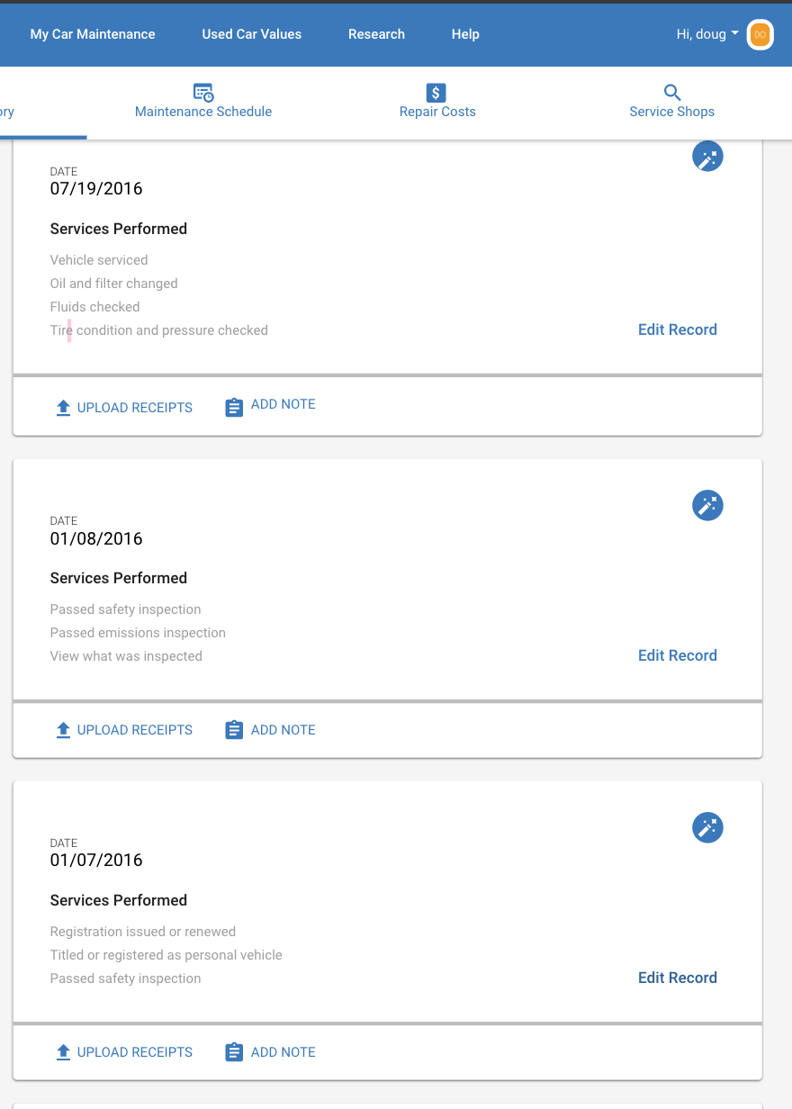The image size is (792, 1109).
Task: Open the Research menu item
Action: [376, 34]
